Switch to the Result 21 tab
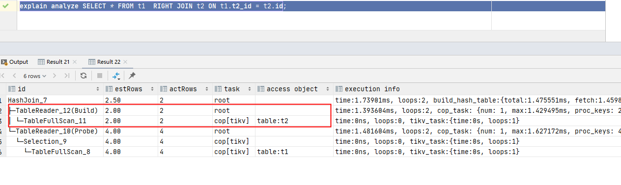This screenshot has height=185, width=621. [57, 62]
